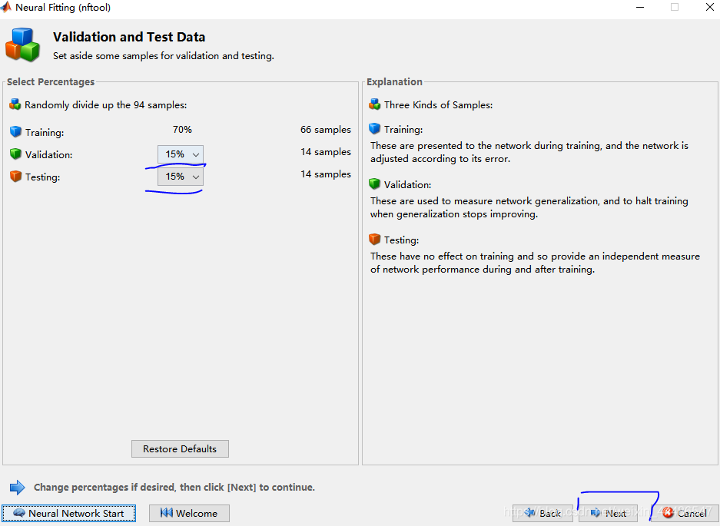Switch to Neural Network Start
Screen dimensions: 720x526
pos(68,513)
